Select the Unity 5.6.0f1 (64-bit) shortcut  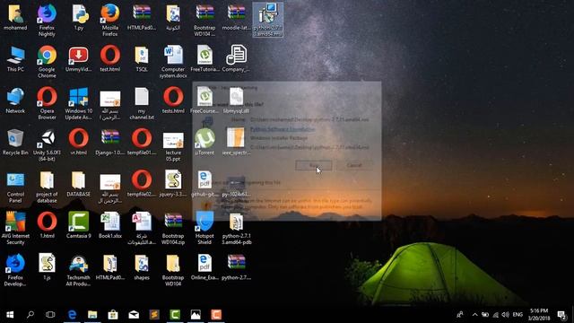47,145
